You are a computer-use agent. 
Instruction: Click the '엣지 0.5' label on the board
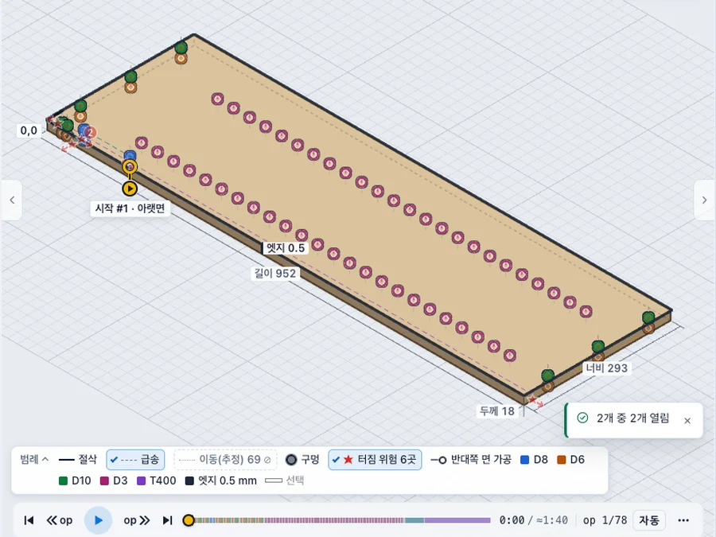click(285, 248)
